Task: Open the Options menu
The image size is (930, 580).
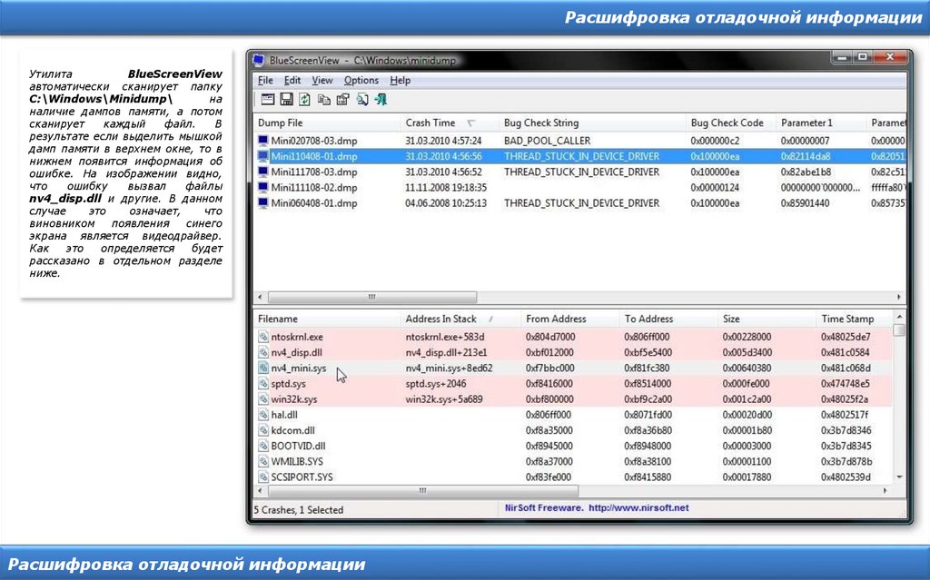Action: click(x=361, y=80)
